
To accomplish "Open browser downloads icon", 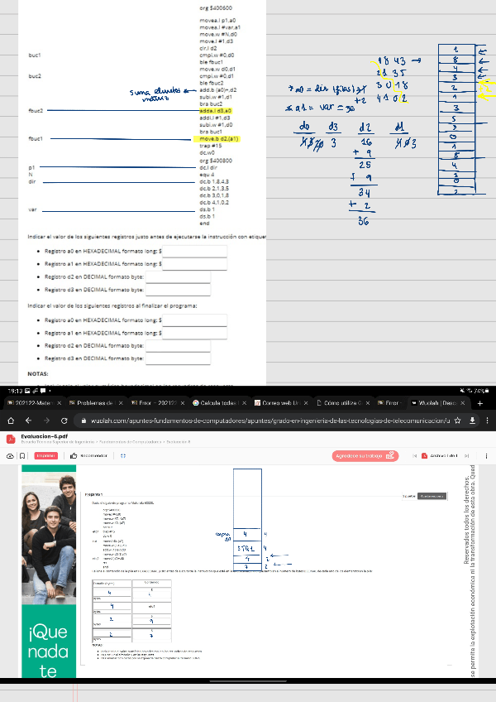I will pos(472,421).
